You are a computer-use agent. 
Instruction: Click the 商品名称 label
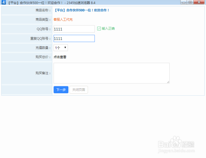43,10
